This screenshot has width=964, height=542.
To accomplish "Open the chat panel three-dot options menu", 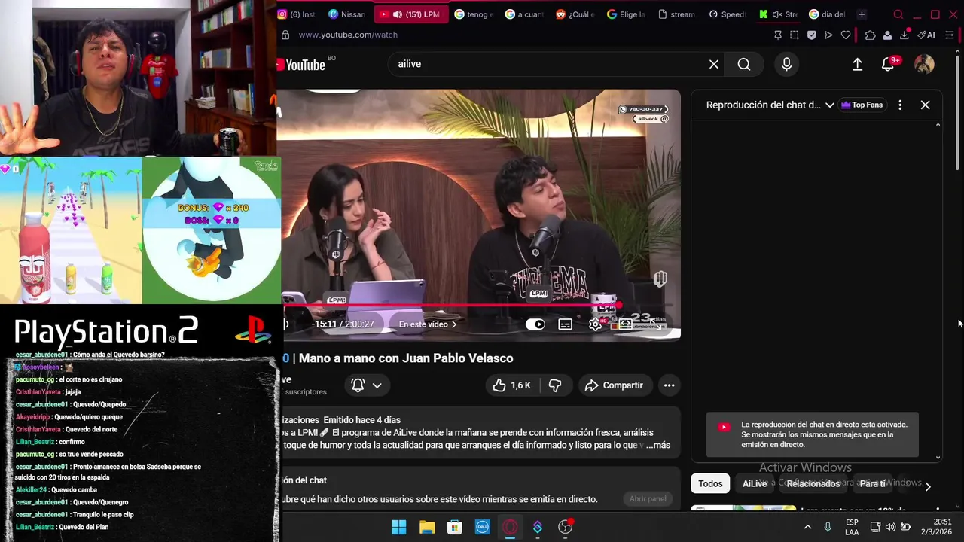I will pyautogui.click(x=900, y=105).
